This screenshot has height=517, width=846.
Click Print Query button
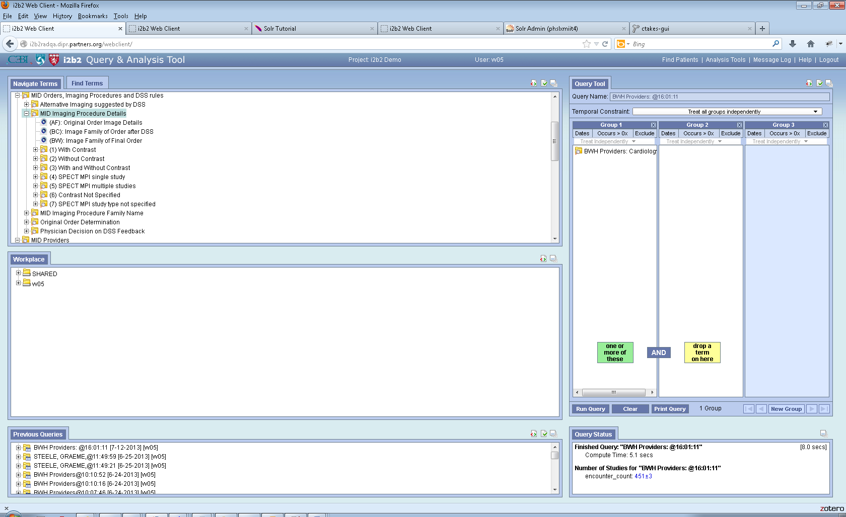click(670, 409)
